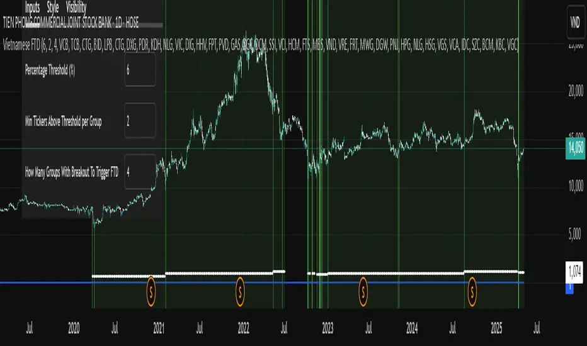Click the split marker icon near 2021
587x346 pixels.
click(x=151, y=292)
